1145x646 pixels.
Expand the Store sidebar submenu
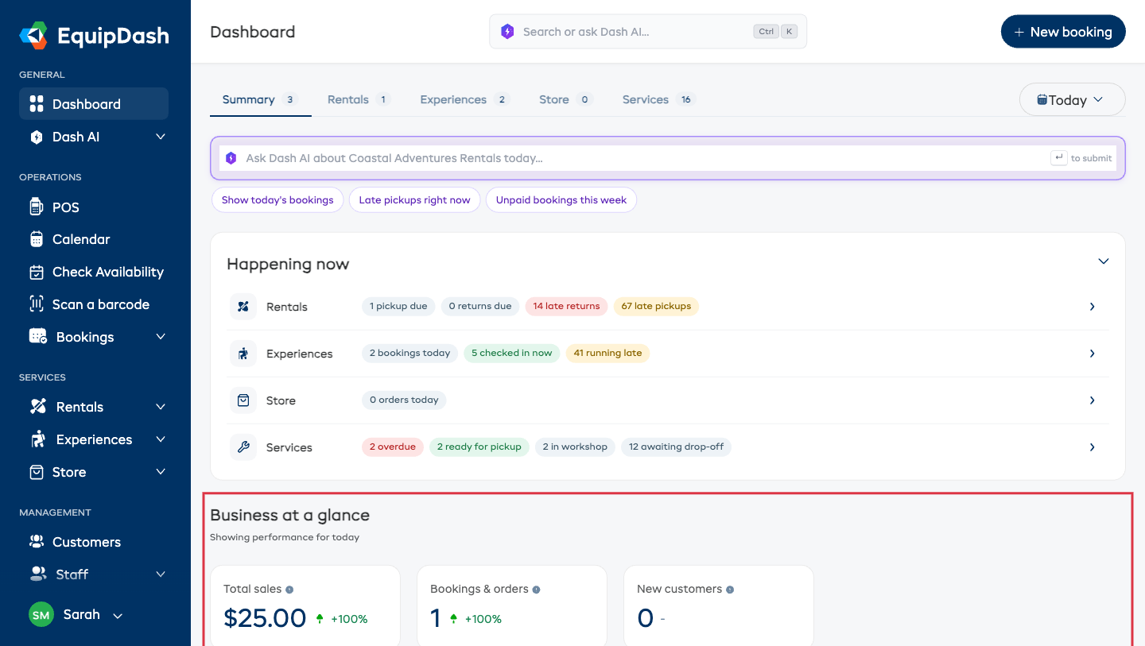coord(161,472)
